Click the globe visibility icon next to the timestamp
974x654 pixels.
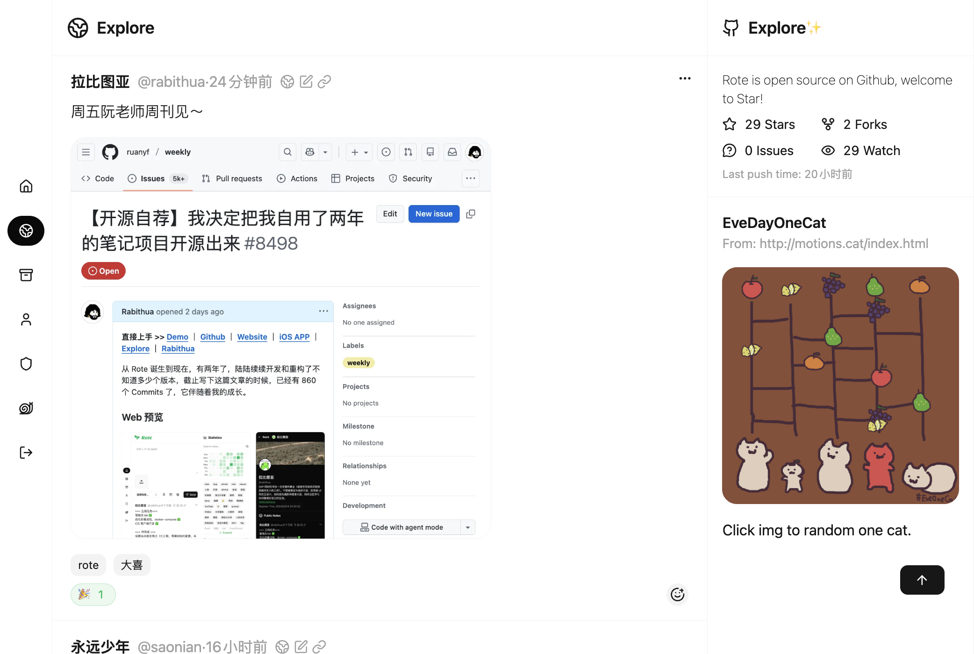click(287, 81)
